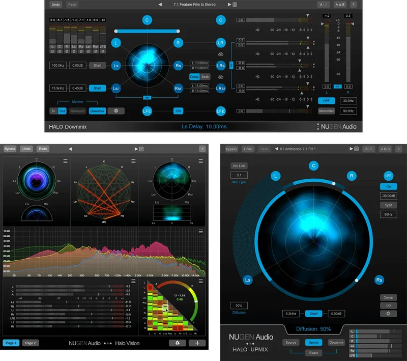407x361 pixels.
Task: Click Redo in HALO Downmix window
Action: [72, 5]
